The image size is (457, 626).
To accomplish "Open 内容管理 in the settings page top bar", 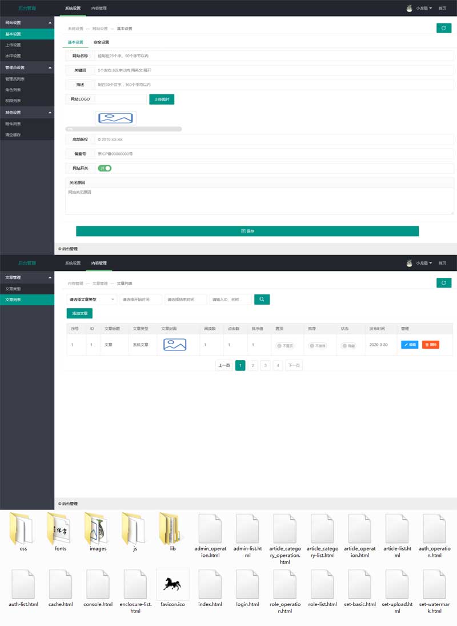I will (99, 8).
